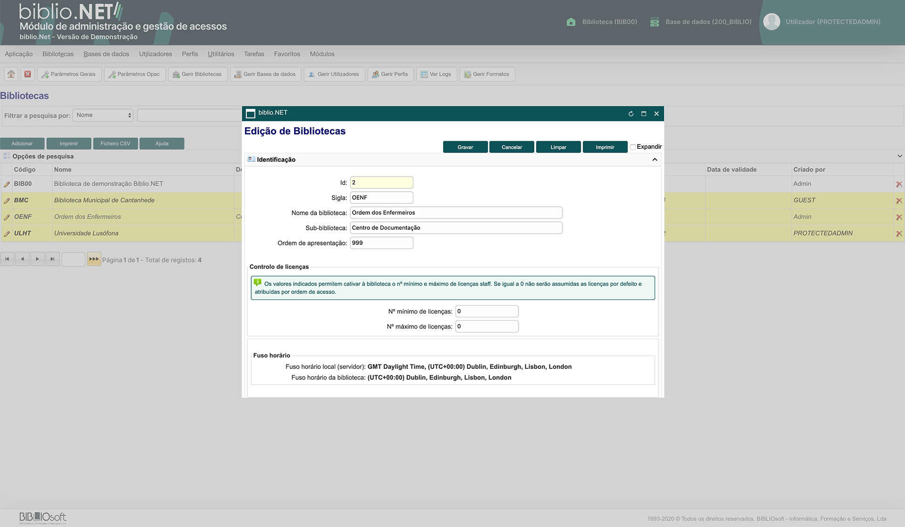Open Gerir Perfis toolbar item
Viewport: 905px width, 527px height.
390,74
